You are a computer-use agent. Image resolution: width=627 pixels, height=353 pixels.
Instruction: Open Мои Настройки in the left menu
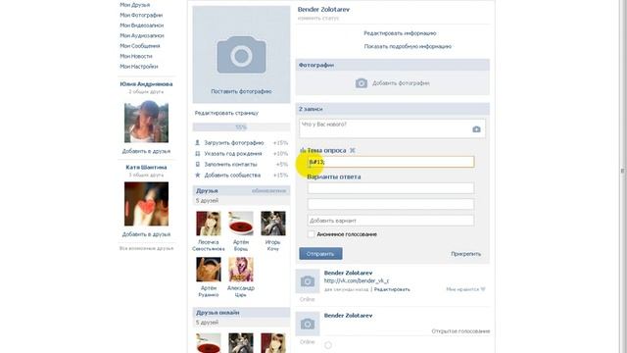coord(139,67)
